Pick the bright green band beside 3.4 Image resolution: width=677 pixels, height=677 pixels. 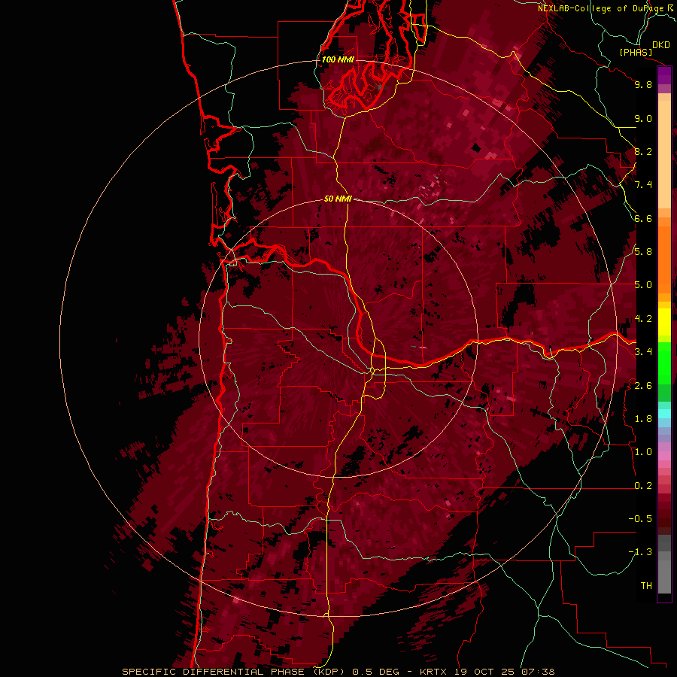point(664,362)
